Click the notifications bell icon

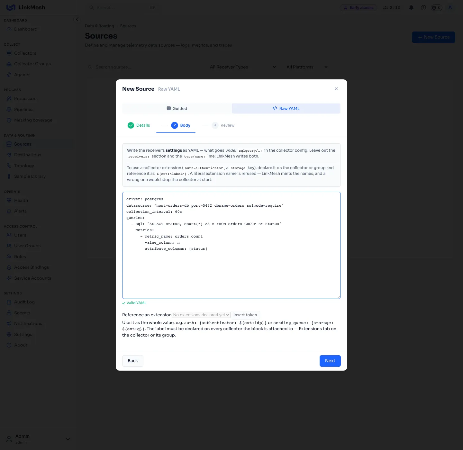[411, 7]
